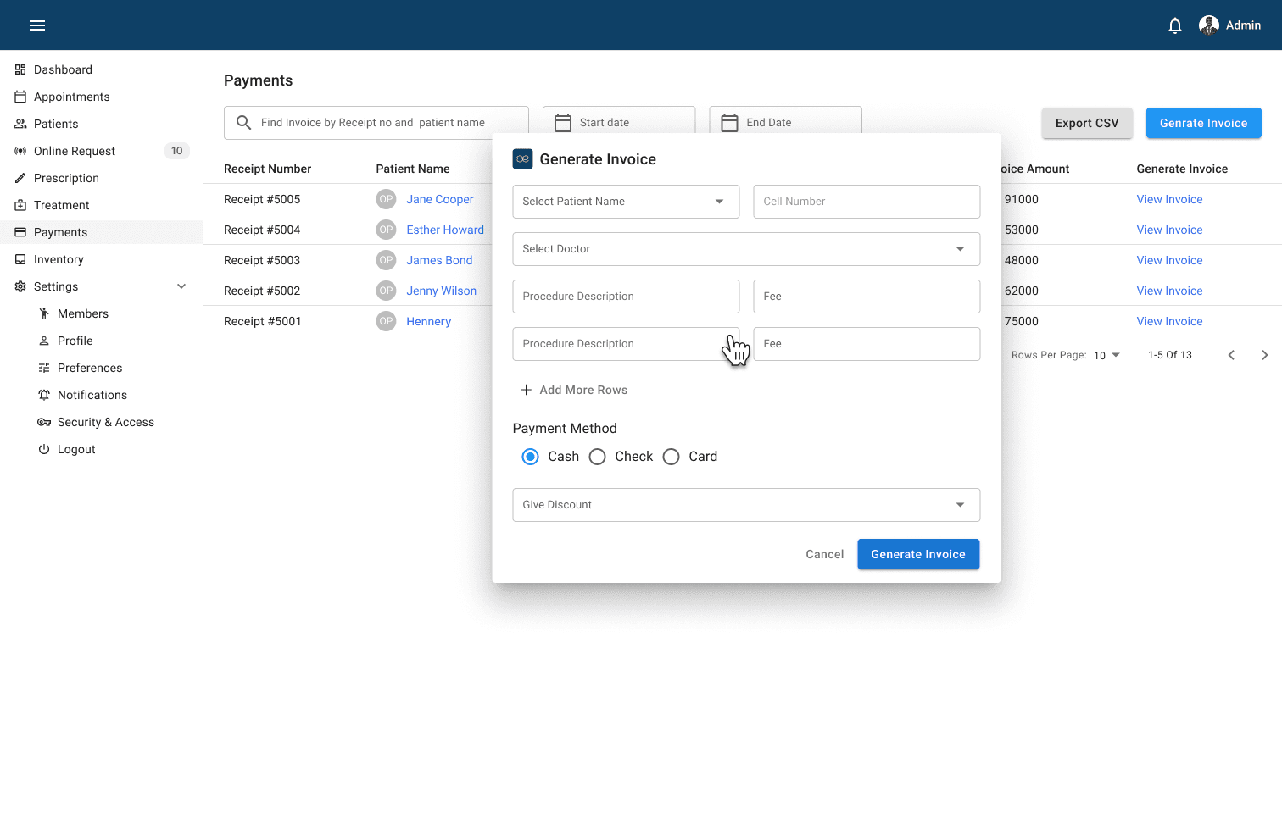Click the Cell Number input field
Screen dimensions: 1282x832
867,202
